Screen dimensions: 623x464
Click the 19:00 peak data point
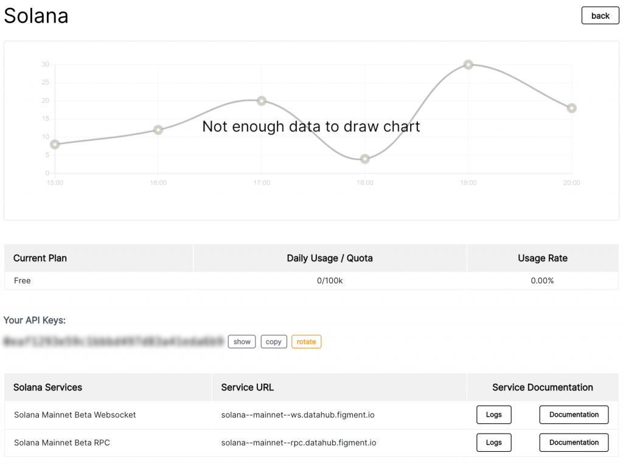468,64
